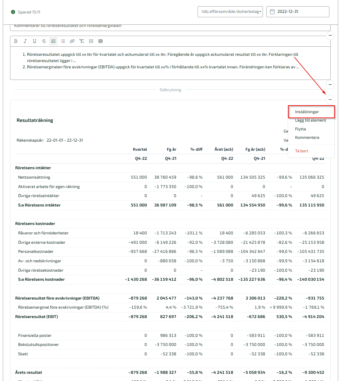The image size is (341, 381).
Task: Click the Sidbrytning page break label
Action: pyautogui.click(x=170, y=90)
